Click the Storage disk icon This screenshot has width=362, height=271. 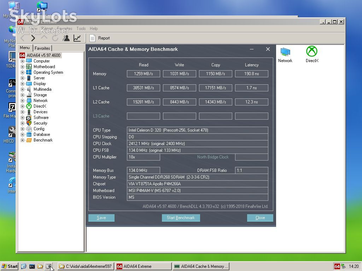(29, 95)
